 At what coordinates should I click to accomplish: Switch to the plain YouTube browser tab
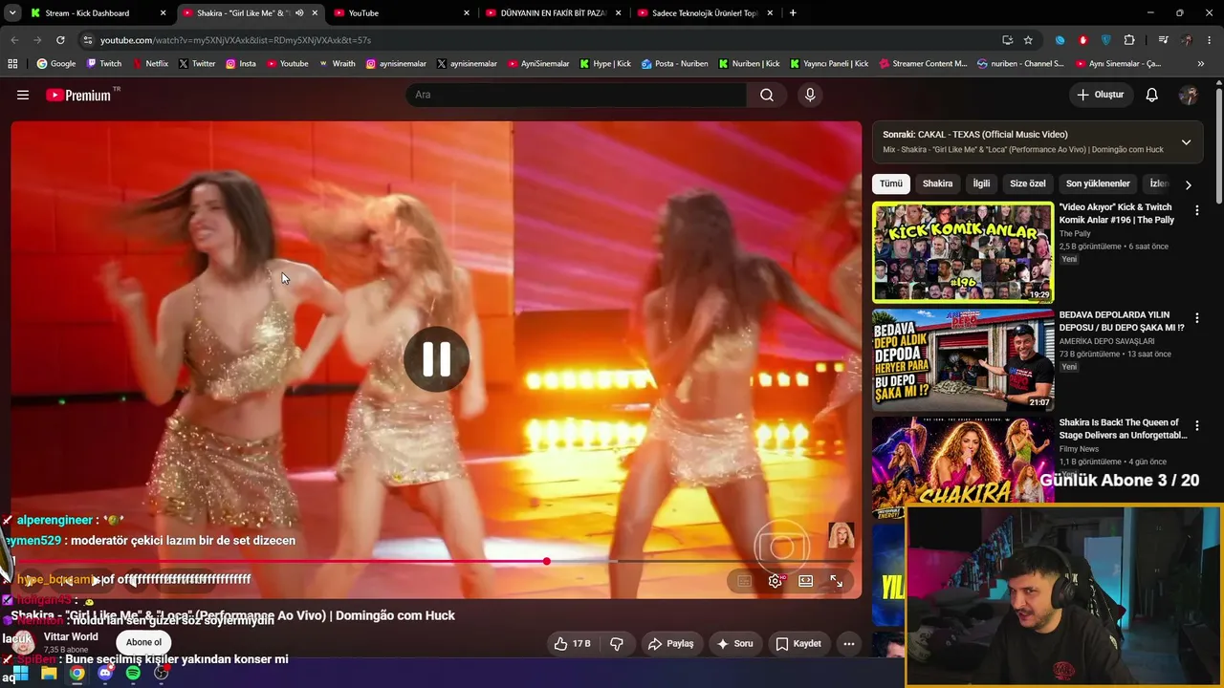pos(402,12)
